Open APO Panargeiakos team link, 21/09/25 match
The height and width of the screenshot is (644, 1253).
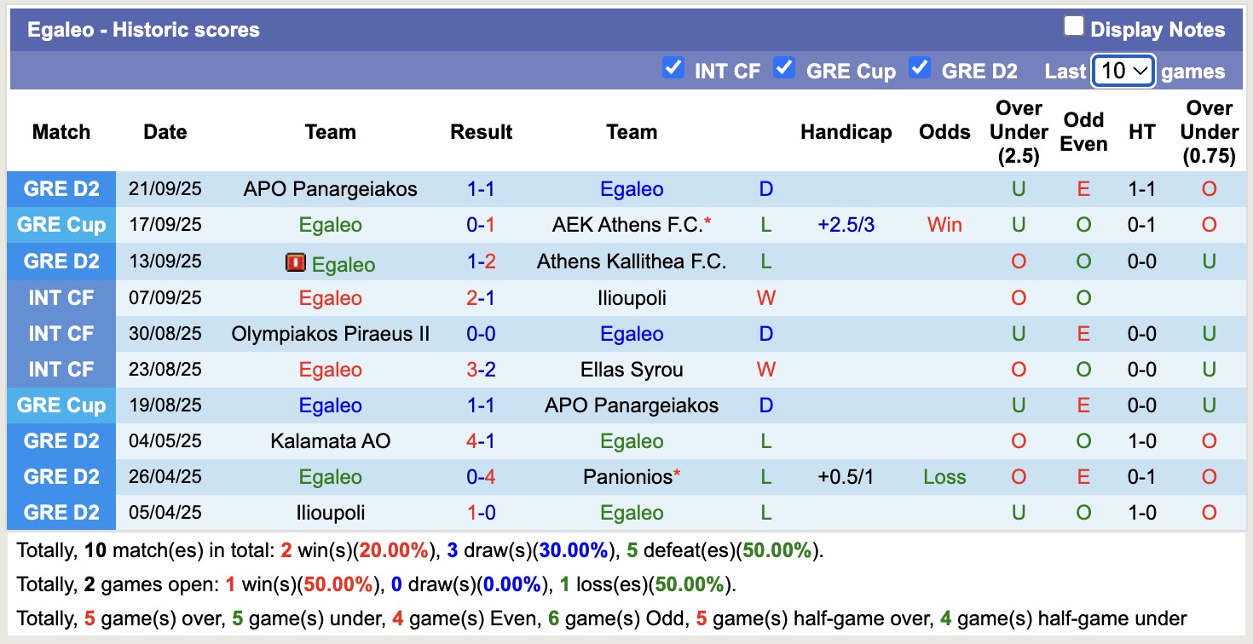tap(330, 189)
